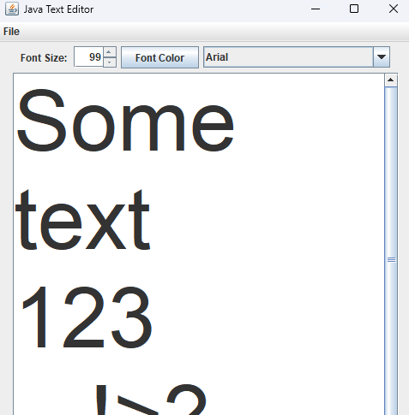Image resolution: width=409 pixels, height=415 pixels.
Task: Click the Java icon in title bar
Action: [x=12, y=9]
